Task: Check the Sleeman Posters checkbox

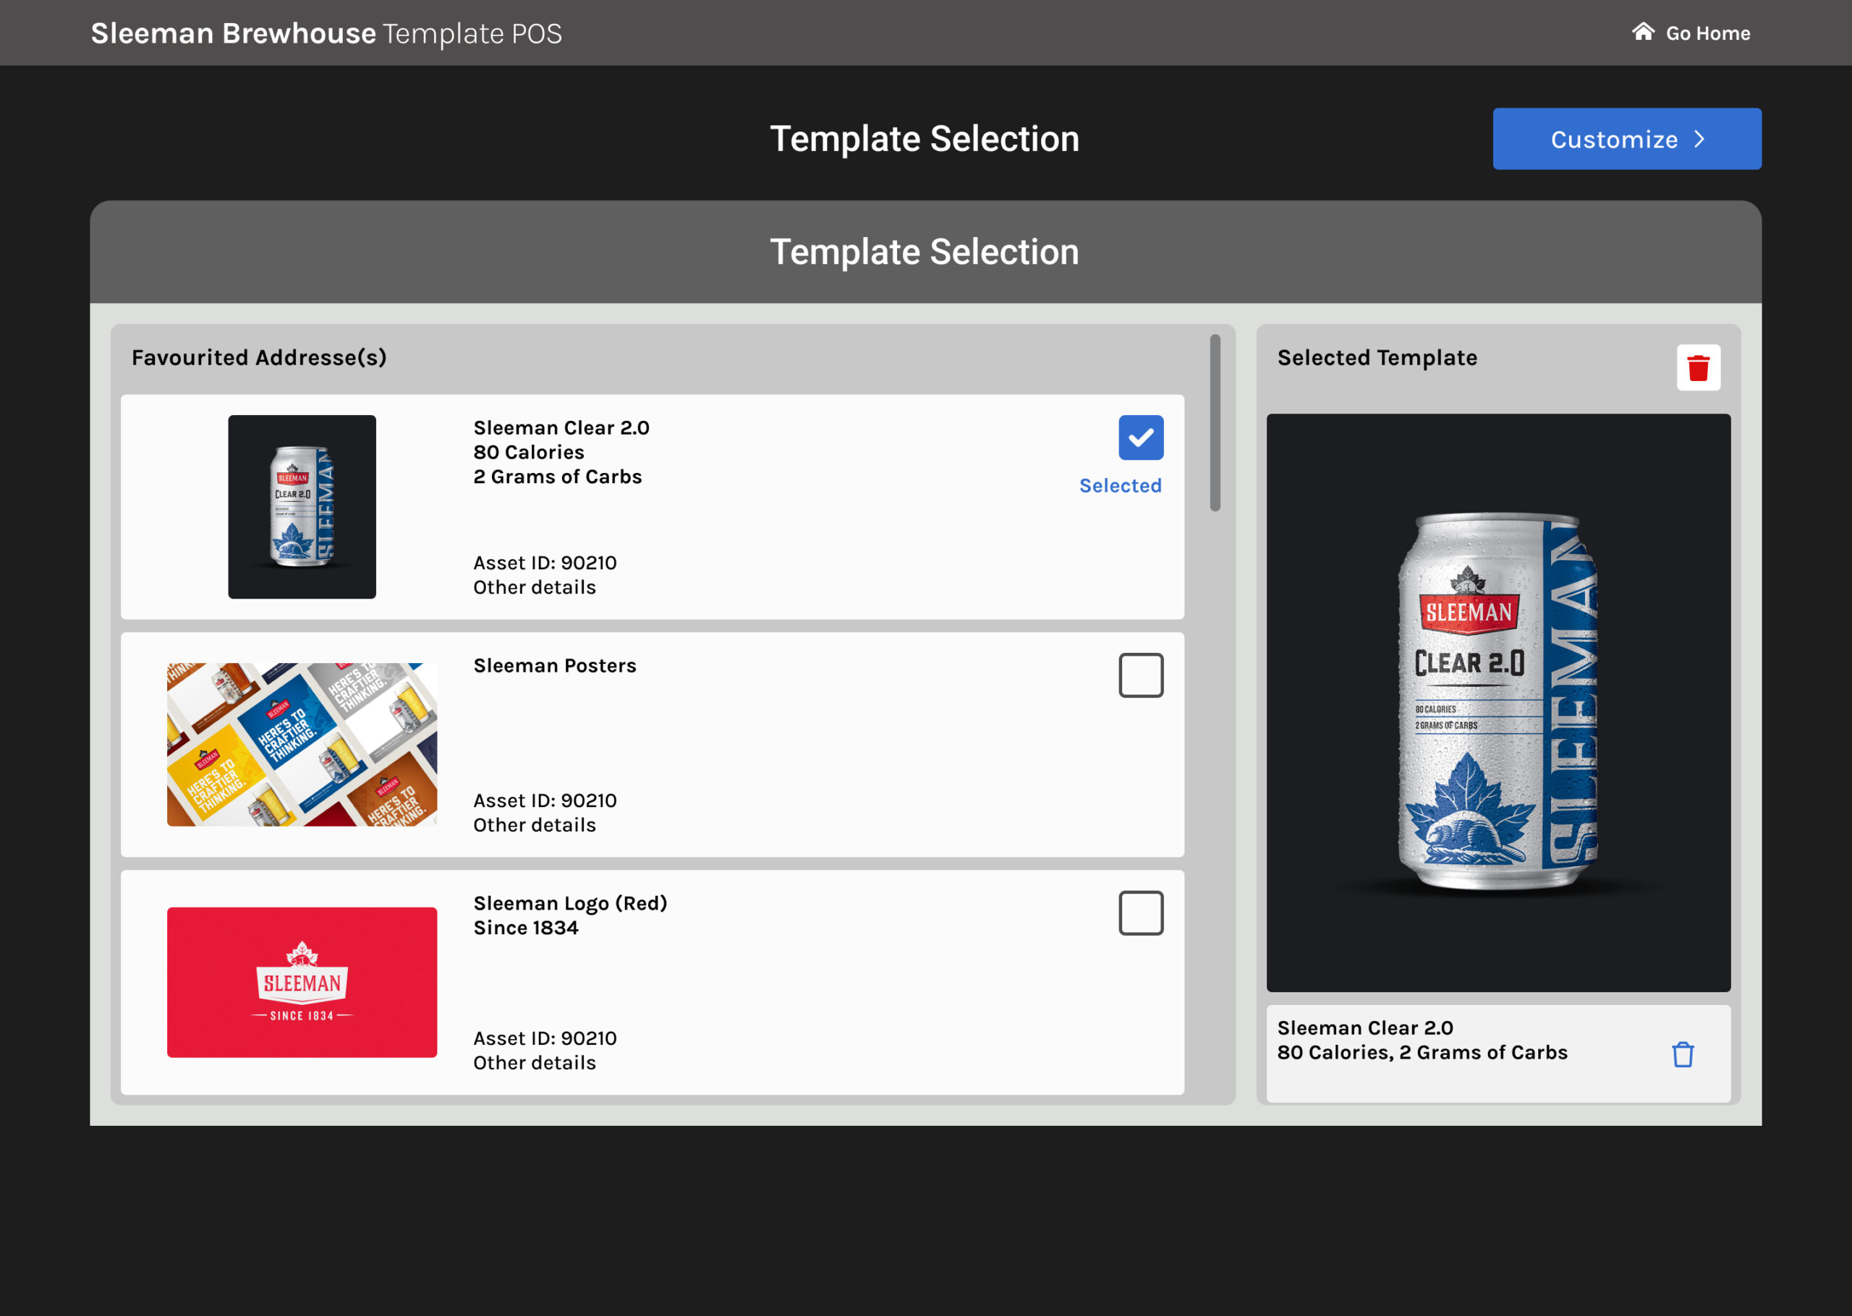Action: [x=1140, y=675]
